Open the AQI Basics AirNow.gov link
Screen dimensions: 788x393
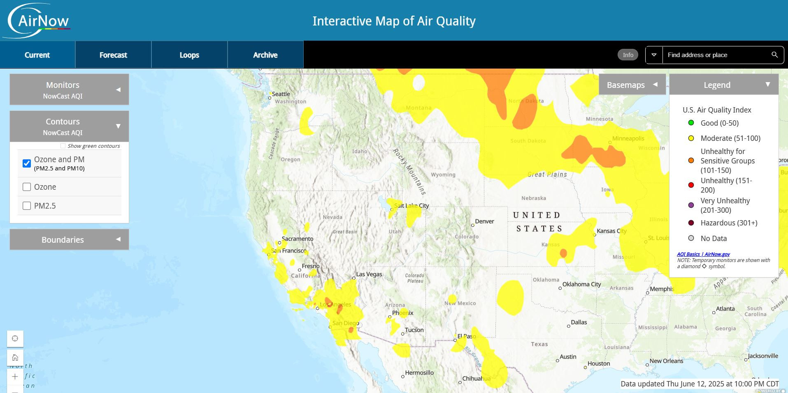[703, 254]
